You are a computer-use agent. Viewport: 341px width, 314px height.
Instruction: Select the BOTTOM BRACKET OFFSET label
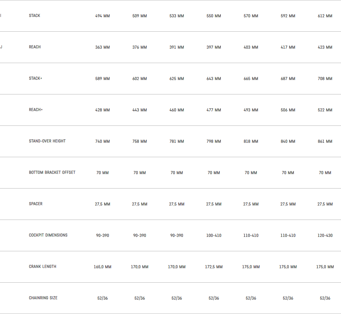point(52,173)
